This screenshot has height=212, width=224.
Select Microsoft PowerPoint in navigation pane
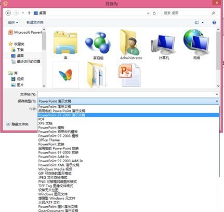click(25, 32)
